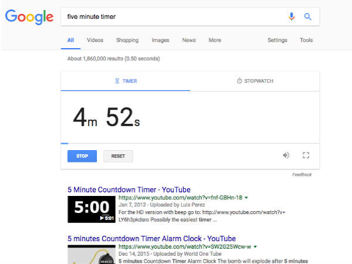Screen dimensions: 352x264
Task: Expand dropdown arrow beside SW2G25Wcw-w URL
Action: point(255,247)
